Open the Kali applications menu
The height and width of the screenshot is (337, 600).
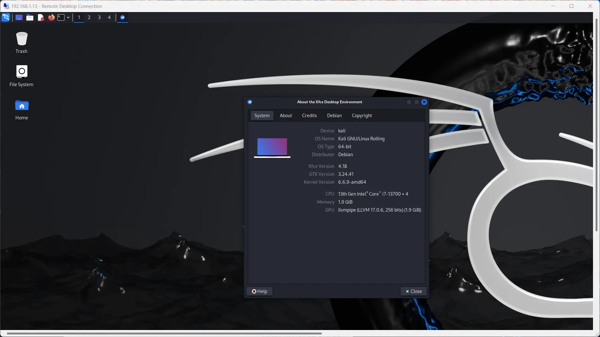pos(6,17)
